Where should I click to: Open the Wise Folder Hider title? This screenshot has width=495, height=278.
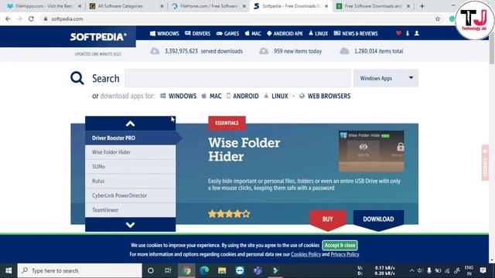[244, 150]
